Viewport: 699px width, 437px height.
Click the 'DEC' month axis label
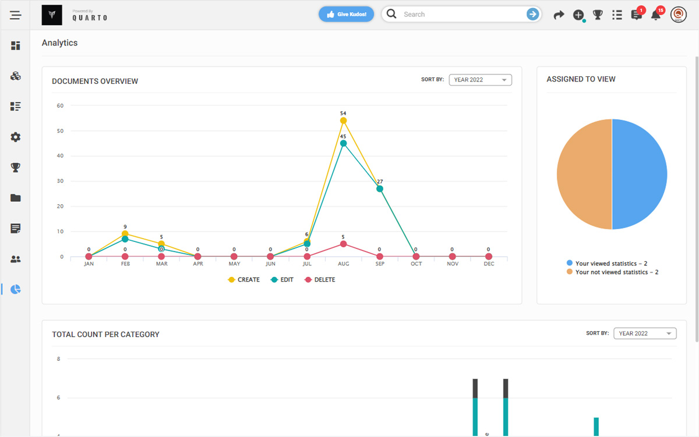tap(489, 264)
